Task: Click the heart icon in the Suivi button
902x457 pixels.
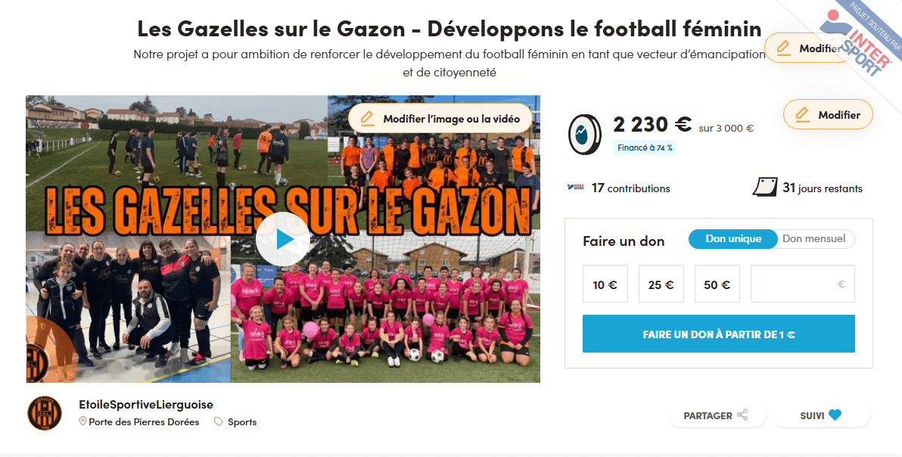Action: click(835, 415)
